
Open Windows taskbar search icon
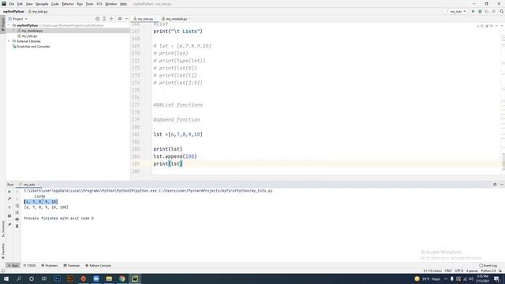(x=19, y=278)
